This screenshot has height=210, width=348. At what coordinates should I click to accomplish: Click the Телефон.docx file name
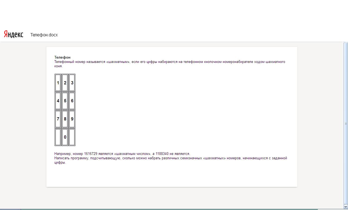[44, 35]
